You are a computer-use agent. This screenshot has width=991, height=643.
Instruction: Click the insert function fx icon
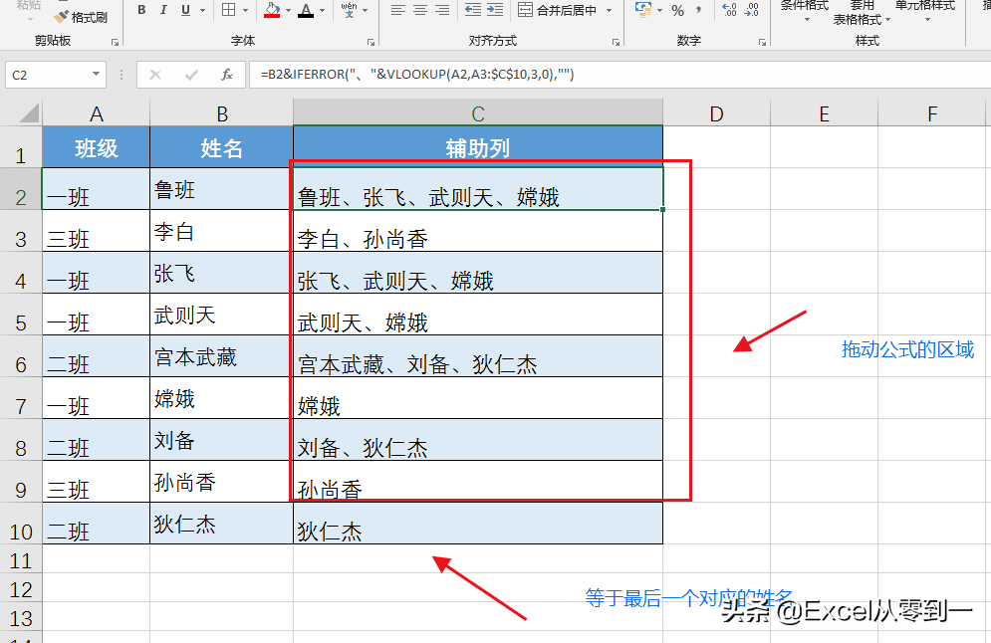[x=227, y=75]
